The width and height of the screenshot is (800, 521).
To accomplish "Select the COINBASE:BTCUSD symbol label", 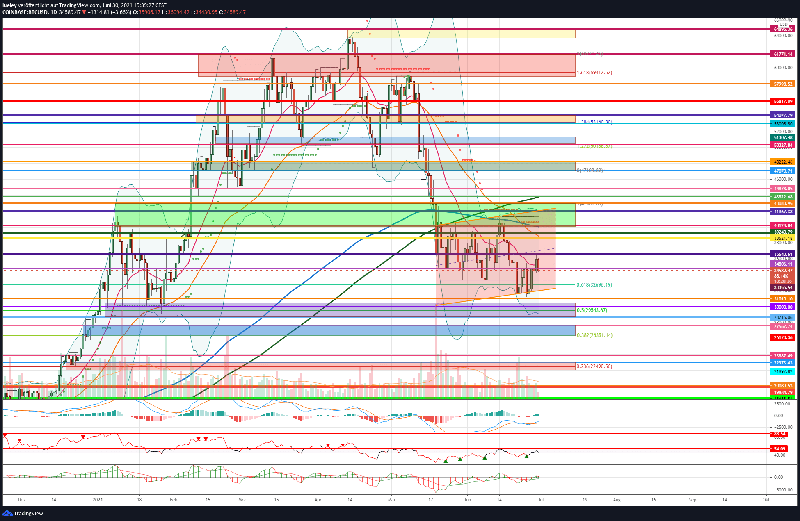I will pos(25,12).
